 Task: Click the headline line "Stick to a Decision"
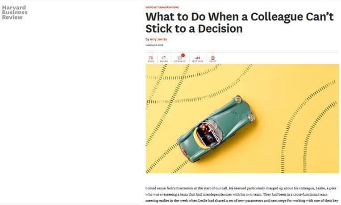pyautogui.click(x=194, y=29)
